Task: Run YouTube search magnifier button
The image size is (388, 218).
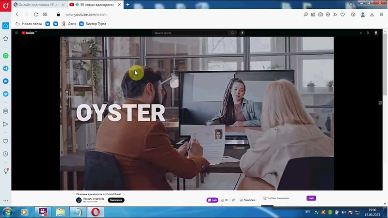Action: click(x=232, y=32)
